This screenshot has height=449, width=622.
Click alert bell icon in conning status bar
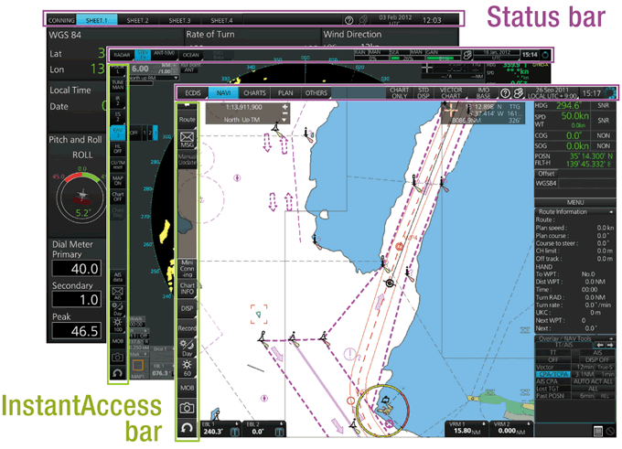point(362,20)
